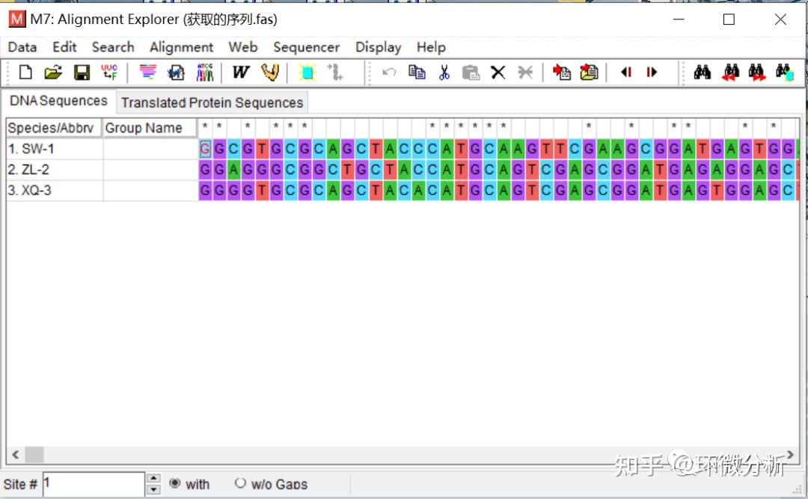This screenshot has height=499, width=808.
Task: Click the Site # input field
Action: 94,484
